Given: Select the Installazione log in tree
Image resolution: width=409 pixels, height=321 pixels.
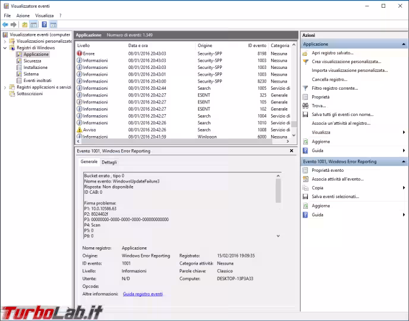Looking at the screenshot, I should coord(36,68).
